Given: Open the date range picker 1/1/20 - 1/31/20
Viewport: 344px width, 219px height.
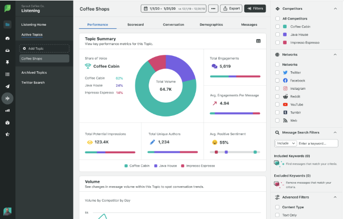Looking at the screenshot, I should (173, 9).
